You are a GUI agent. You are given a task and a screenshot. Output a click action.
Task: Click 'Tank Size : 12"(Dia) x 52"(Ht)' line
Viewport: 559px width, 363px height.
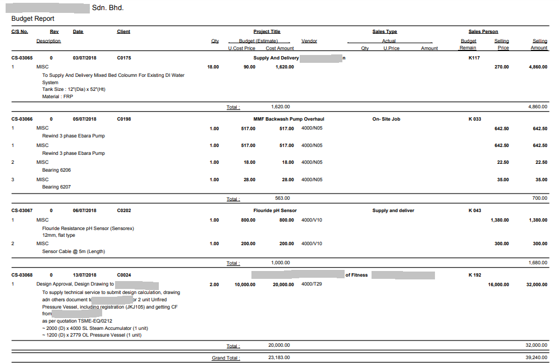[x=74, y=89]
